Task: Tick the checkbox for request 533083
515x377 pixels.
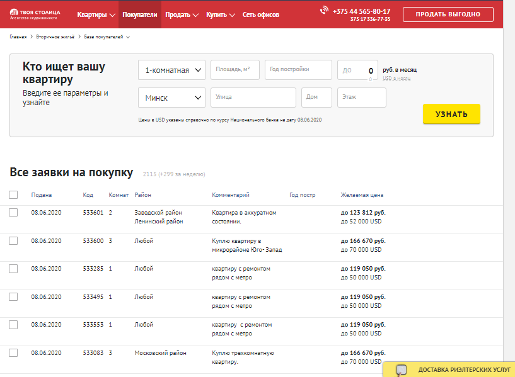Action: (13, 353)
